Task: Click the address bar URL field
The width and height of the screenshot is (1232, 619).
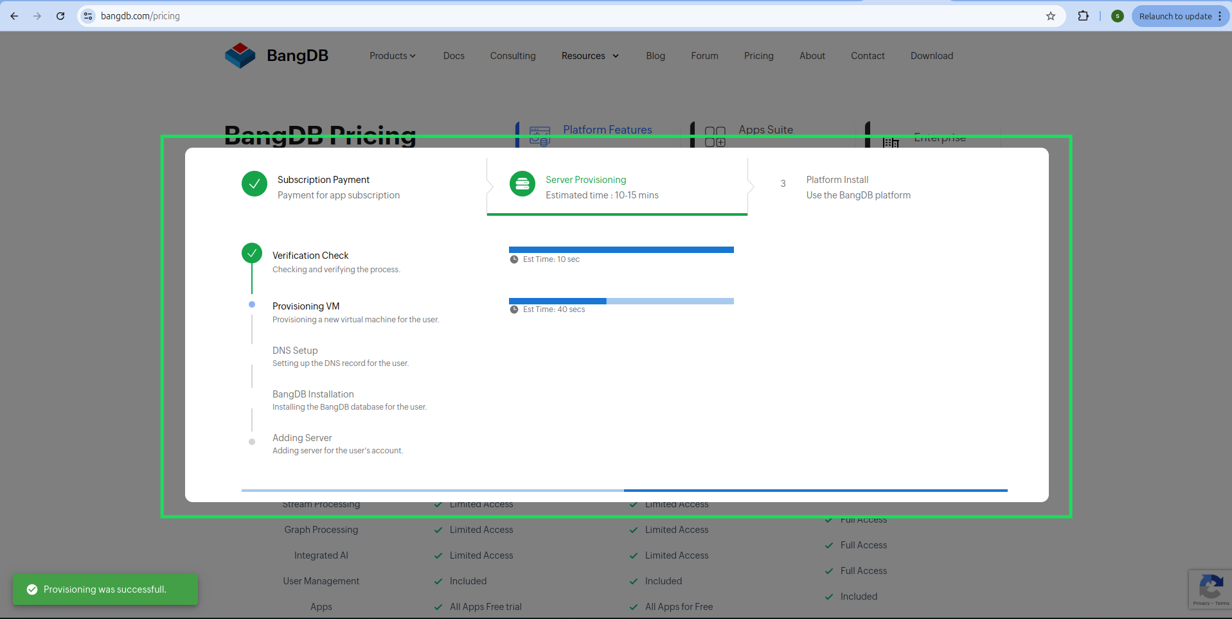Action: [571, 16]
